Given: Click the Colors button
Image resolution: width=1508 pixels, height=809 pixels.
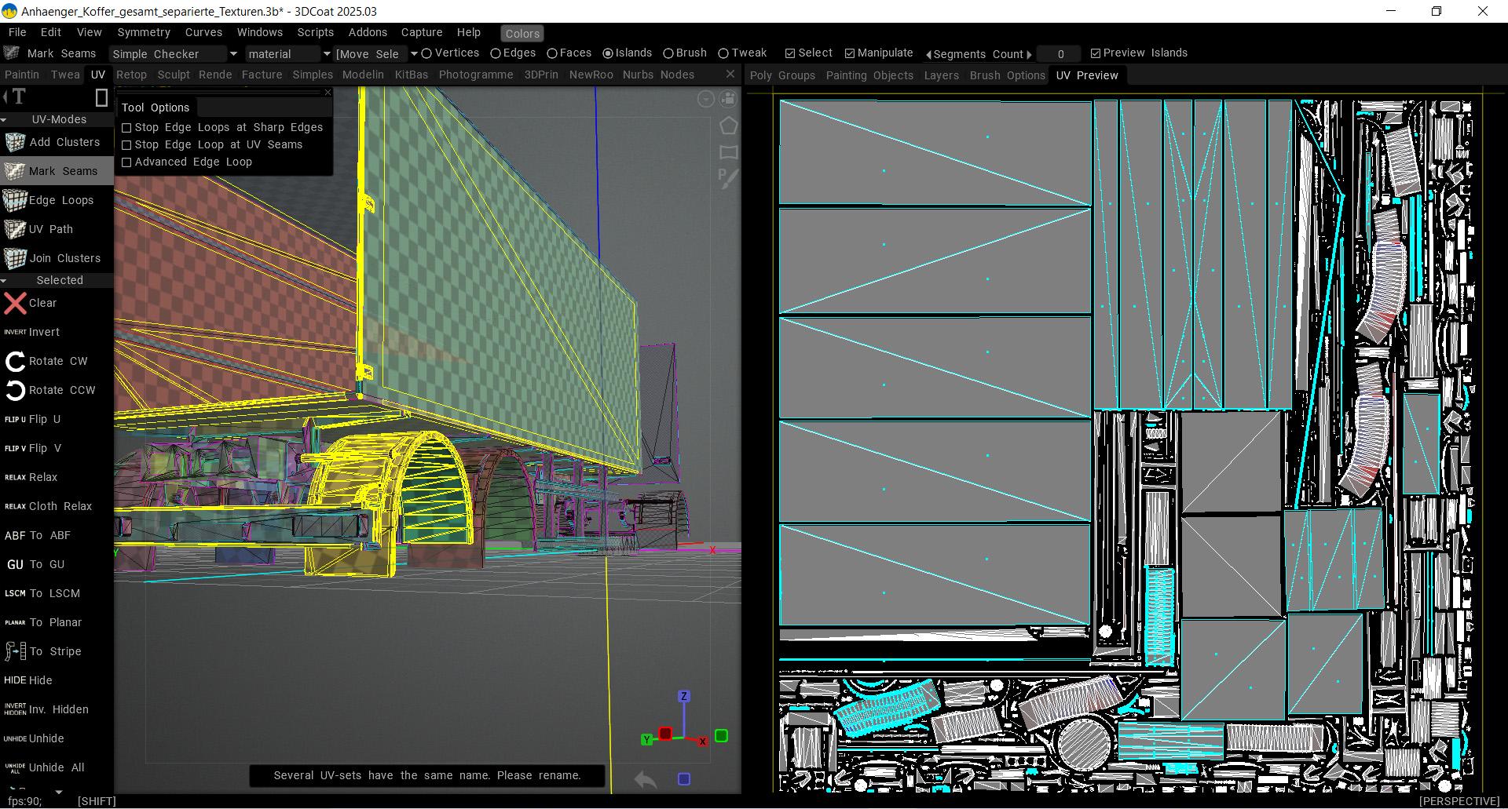Looking at the screenshot, I should tap(522, 34).
